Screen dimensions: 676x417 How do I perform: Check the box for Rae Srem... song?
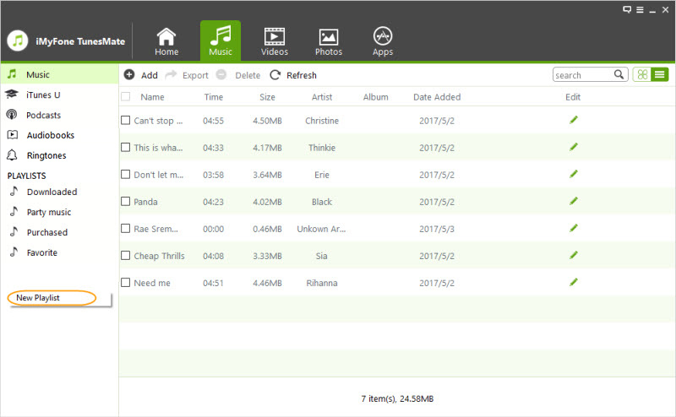pyautogui.click(x=125, y=228)
